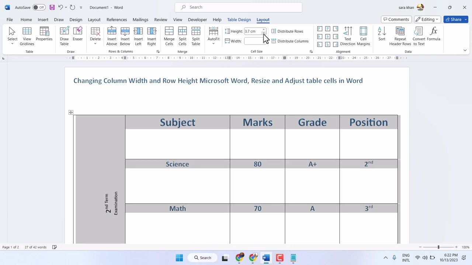Open Split Cells
The width and height of the screenshot is (472, 265).
click(183, 36)
